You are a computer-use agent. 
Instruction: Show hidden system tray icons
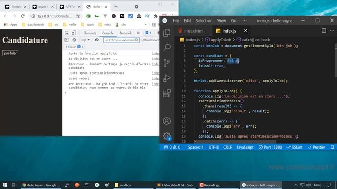(296, 185)
